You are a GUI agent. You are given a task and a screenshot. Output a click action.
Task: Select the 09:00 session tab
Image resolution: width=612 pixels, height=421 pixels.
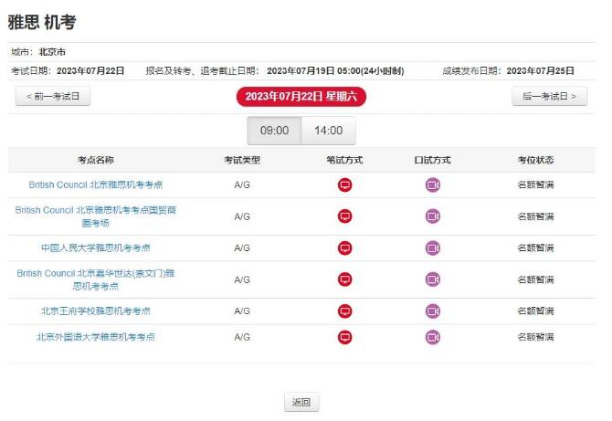coord(274,131)
